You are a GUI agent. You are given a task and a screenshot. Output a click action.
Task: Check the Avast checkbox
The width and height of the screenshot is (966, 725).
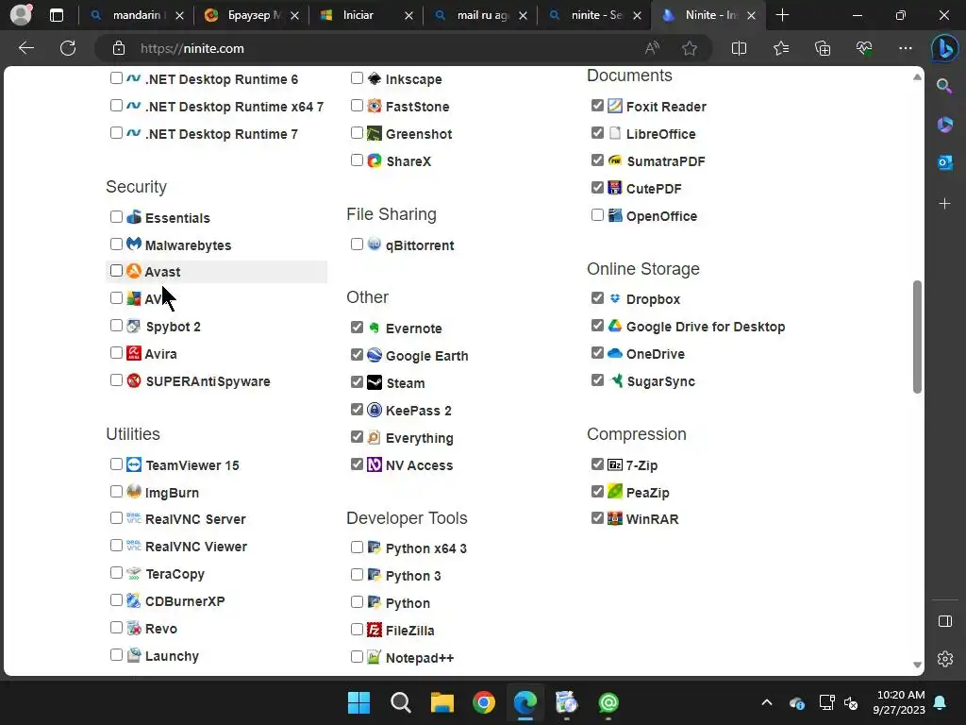click(x=116, y=271)
